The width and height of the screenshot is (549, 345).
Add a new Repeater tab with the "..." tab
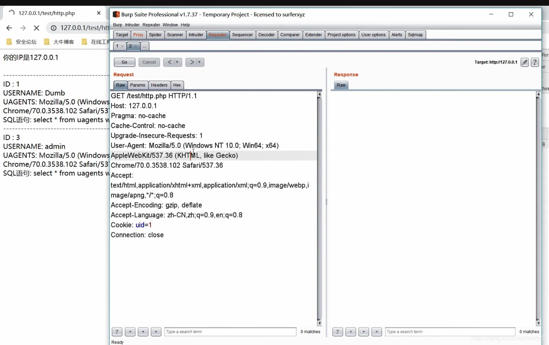[x=144, y=46]
